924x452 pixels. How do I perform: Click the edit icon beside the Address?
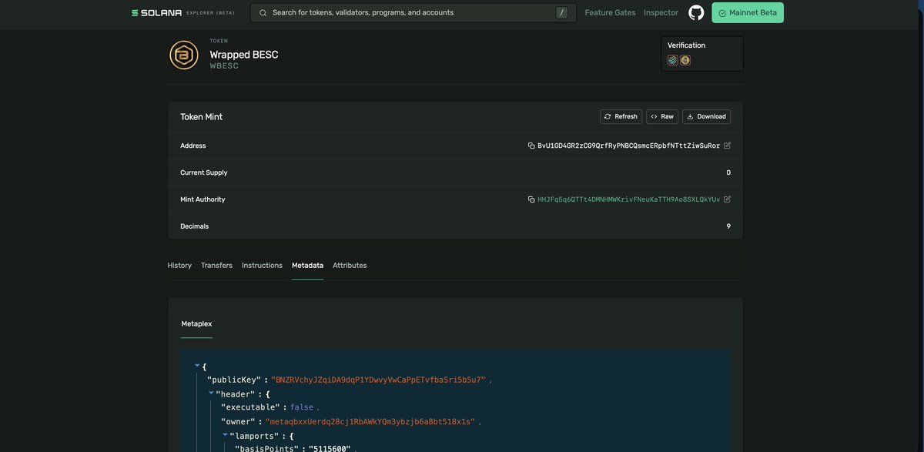(728, 146)
